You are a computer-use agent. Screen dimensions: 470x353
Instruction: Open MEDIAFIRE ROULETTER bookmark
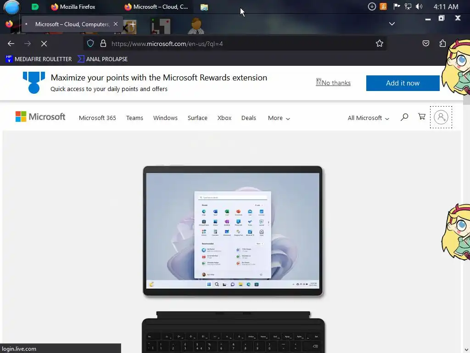[39, 59]
